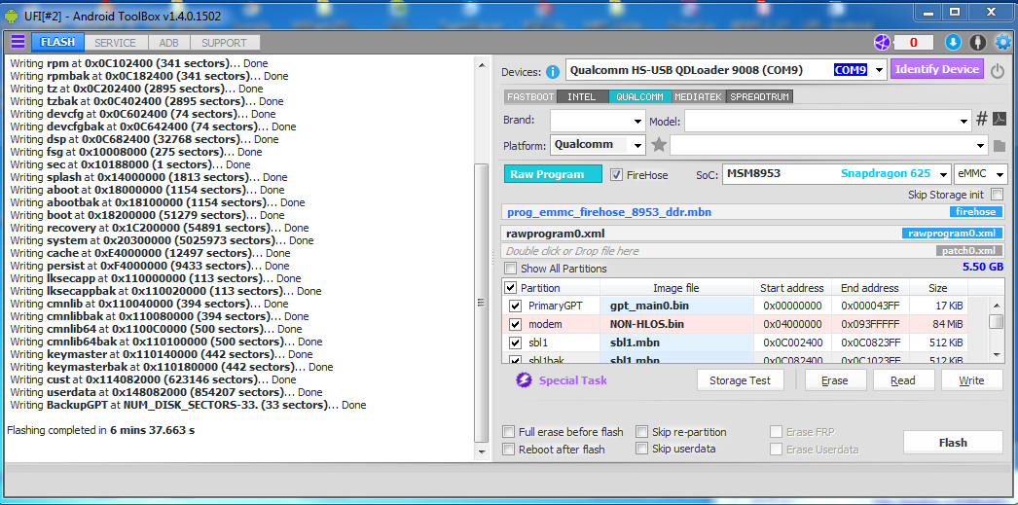Image resolution: width=1018 pixels, height=505 pixels.
Task: Click the Start address column header
Action: (792, 288)
